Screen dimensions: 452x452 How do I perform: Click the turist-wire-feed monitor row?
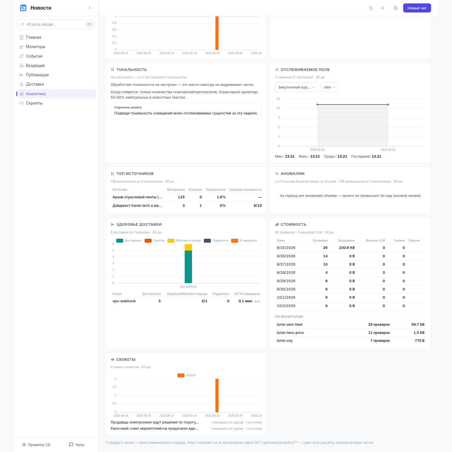coord(351,325)
